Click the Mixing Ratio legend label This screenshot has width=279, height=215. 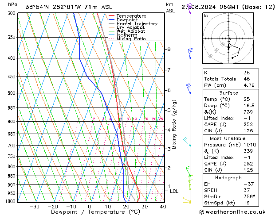pyautogui.click(x=131, y=39)
